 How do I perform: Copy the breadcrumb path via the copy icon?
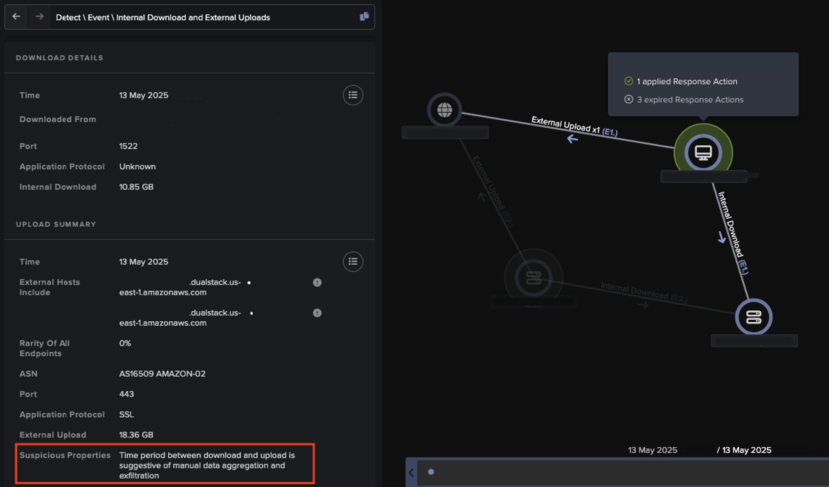364,16
